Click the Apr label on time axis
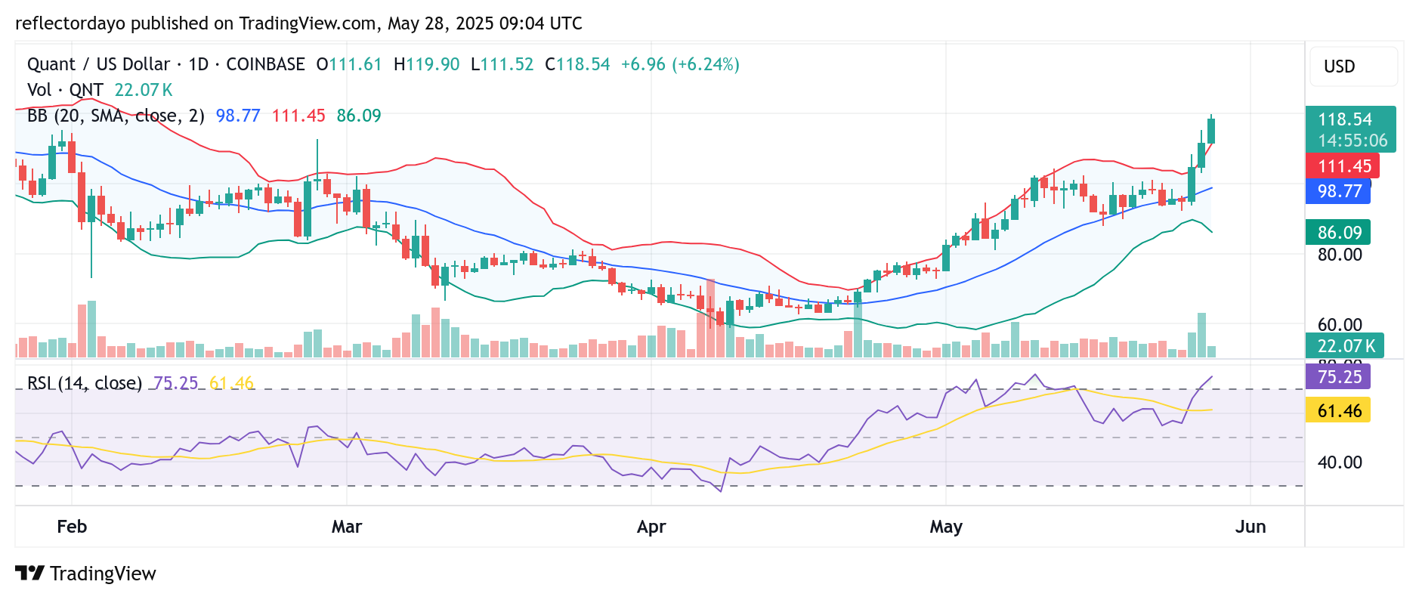 coord(651,527)
